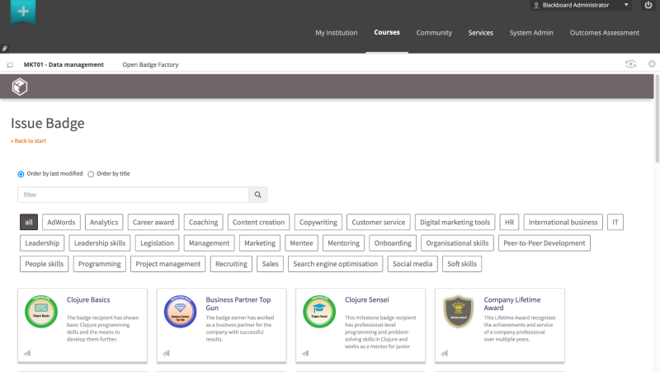The image size is (660, 372).
Task: Filter by the Career award tag
Action: click(x=153, y=222)
